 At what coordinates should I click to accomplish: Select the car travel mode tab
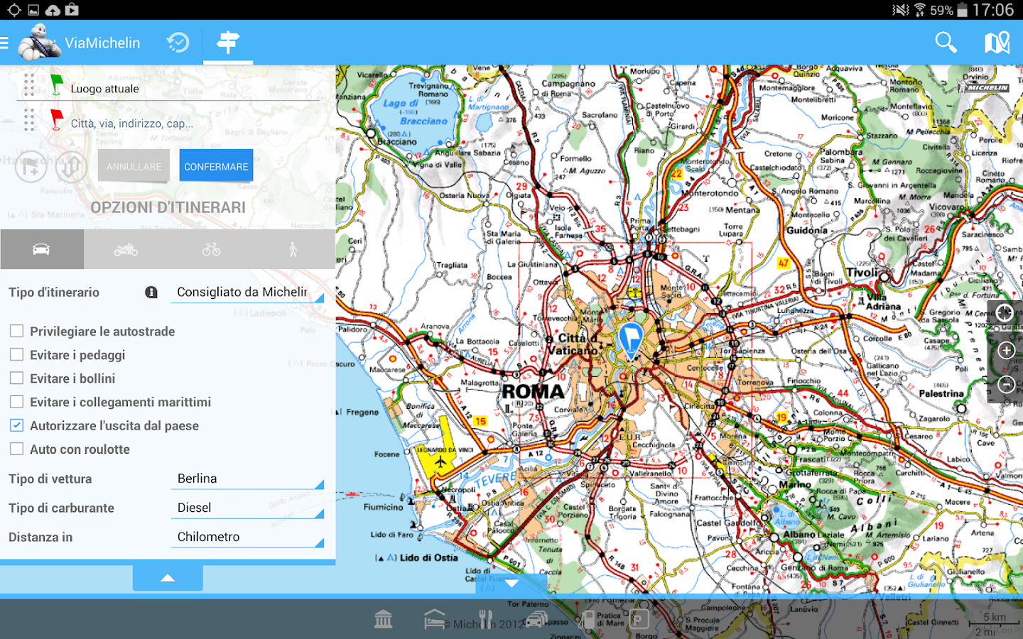click(x=41, y=249)
